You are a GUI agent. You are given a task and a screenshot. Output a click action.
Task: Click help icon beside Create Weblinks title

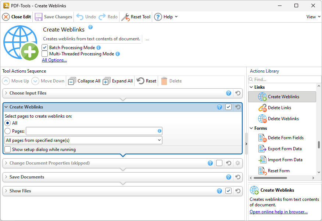(90, 27)
